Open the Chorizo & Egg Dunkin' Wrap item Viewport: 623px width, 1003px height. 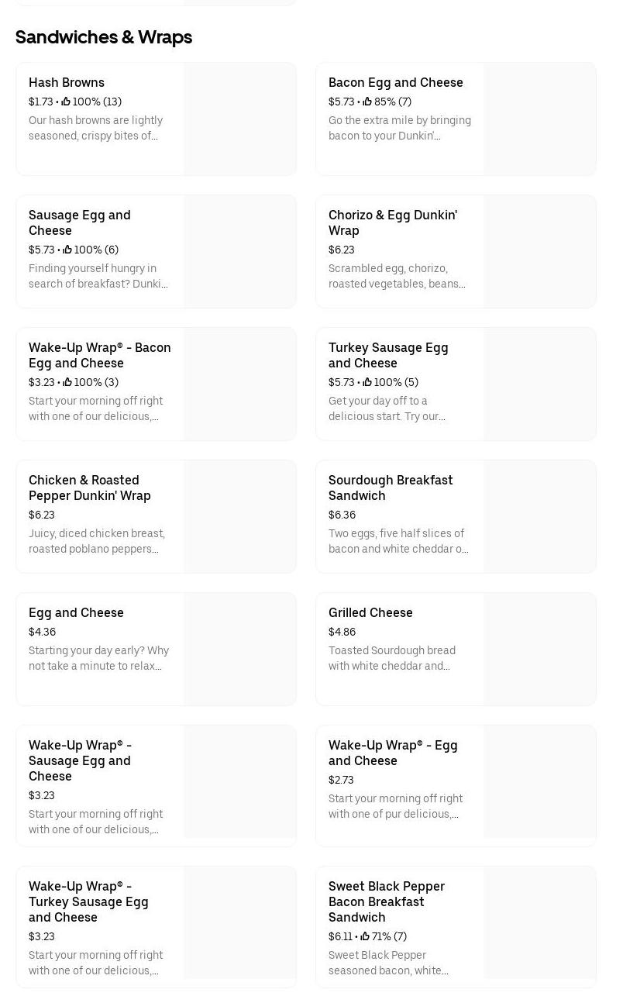(x=393, y=222)
